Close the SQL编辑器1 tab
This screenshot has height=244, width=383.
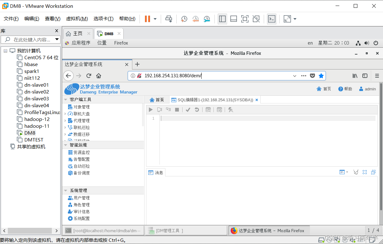coord(257,100)
